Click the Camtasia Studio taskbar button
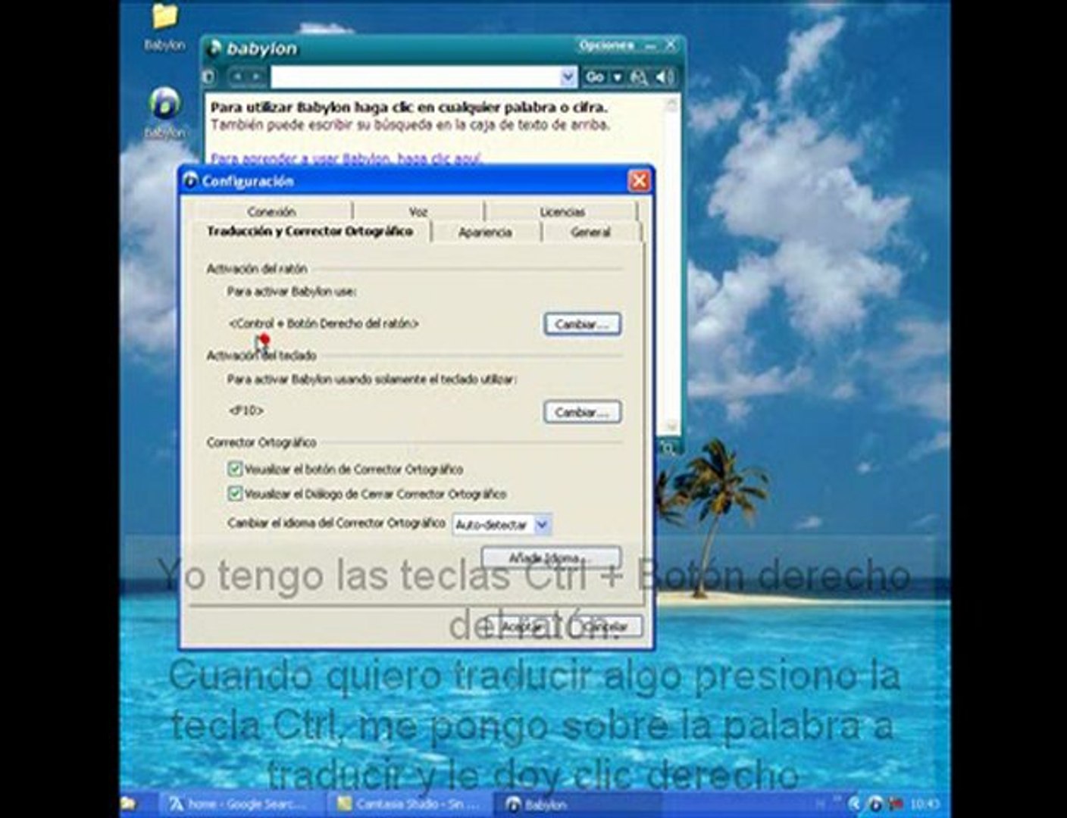Image resolution: width=1067 pixels, height=818 pixels. 409,804
